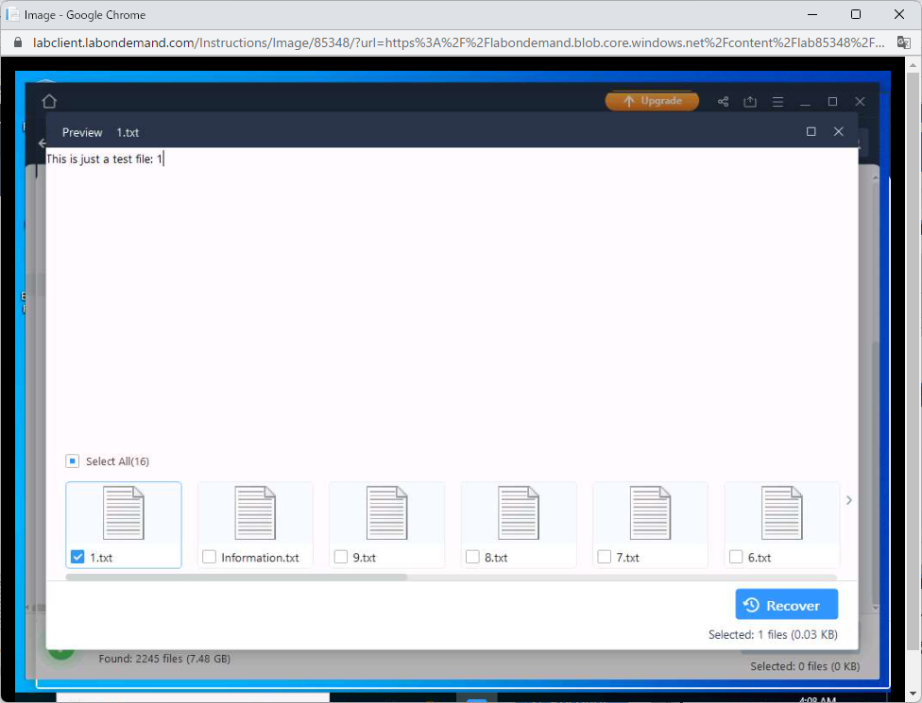This screenshot has width=922, height=703.
Task: Click the back arrow beside the preview pane
Action: 42,142
